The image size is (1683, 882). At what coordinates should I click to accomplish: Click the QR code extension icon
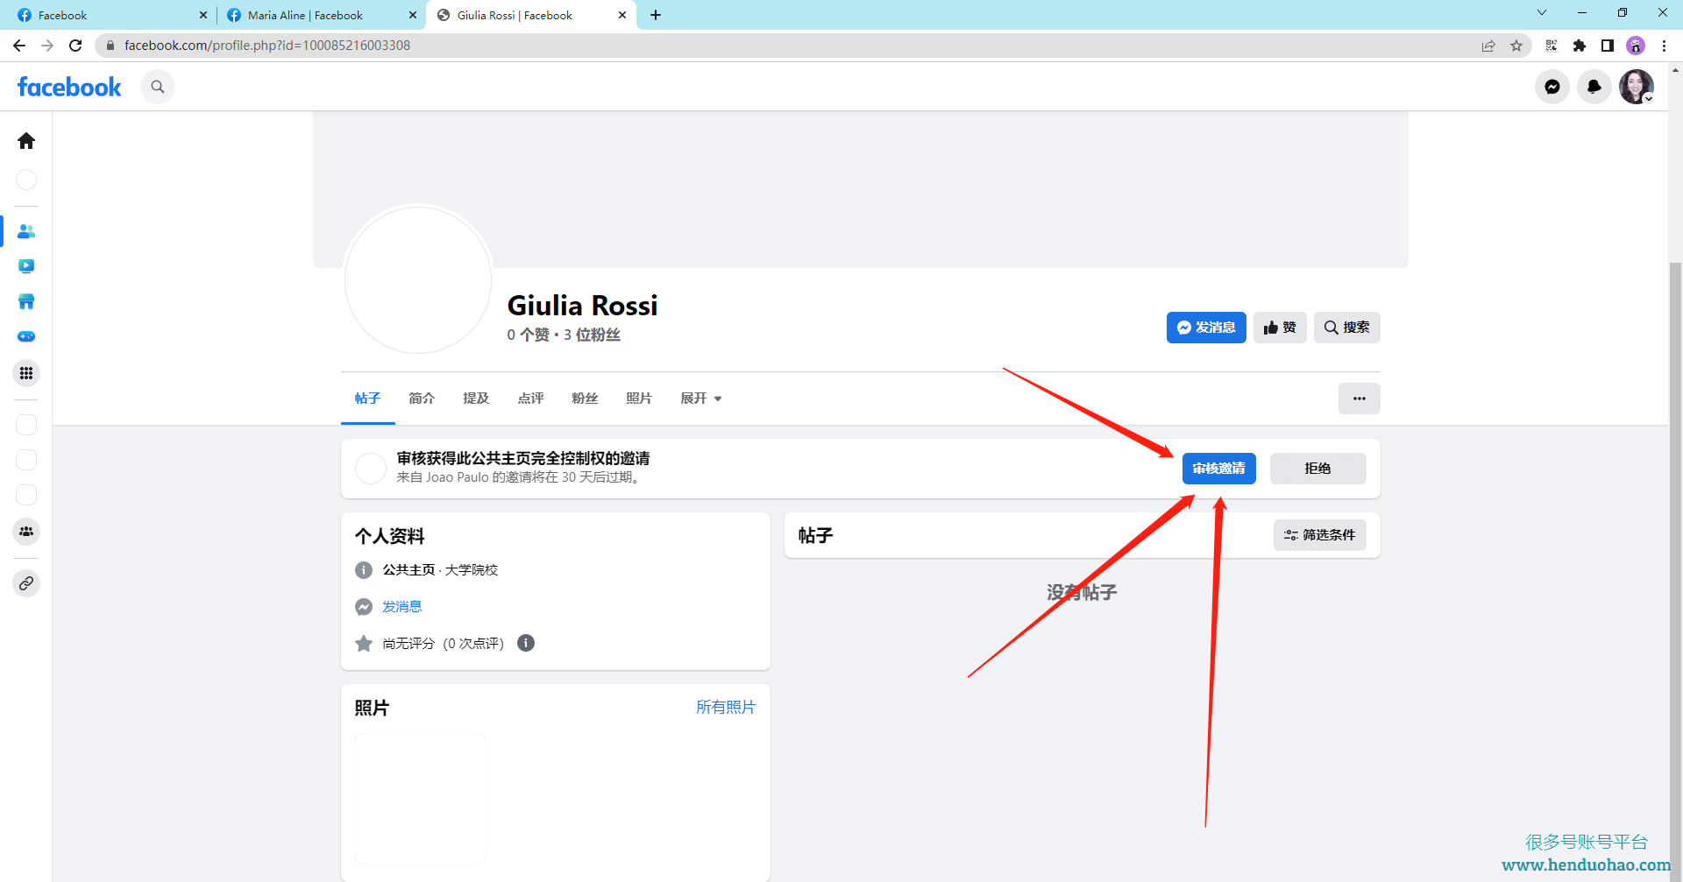[1552, 46]
